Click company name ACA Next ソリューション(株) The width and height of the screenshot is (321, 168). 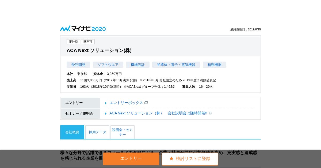(x=99, y=50)
